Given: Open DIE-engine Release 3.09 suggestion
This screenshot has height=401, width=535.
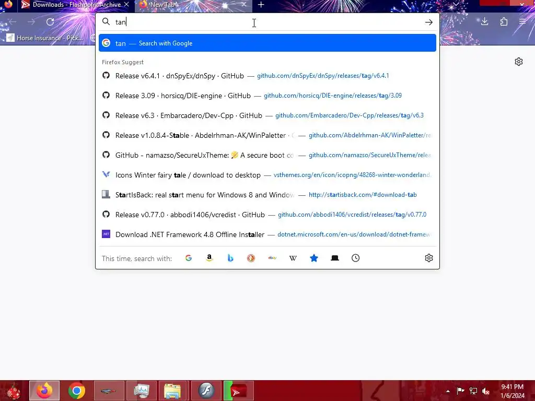Looking at the screenshot, I should point(267,96).
